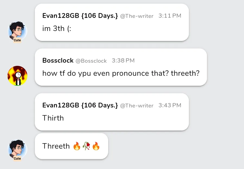This screenshot has height=169, width=244.
Task: Open the Bossclock display name
Action: pyautogui.click(x=58, y=60)
